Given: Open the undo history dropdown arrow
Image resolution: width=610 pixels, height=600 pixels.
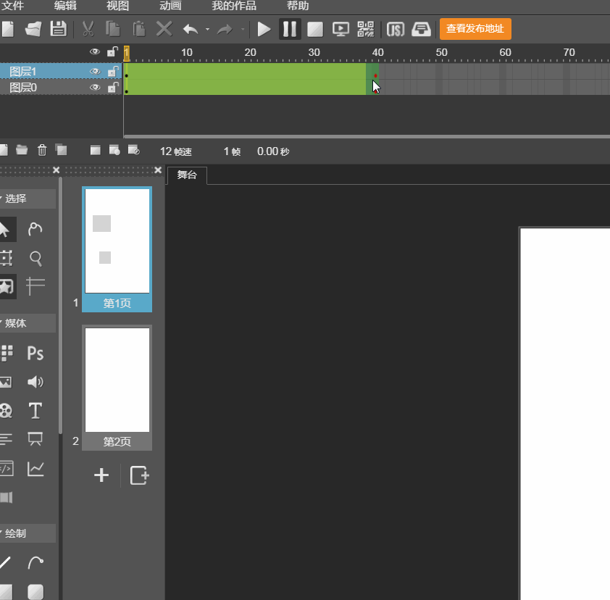Looking at the screenshot, I should pyautogui.click(x=207, y=30).
